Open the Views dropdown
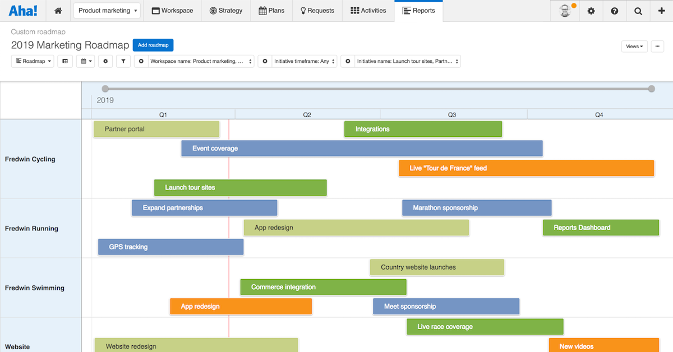The width and height of the screenshot is (673, 352). (634, 47)
